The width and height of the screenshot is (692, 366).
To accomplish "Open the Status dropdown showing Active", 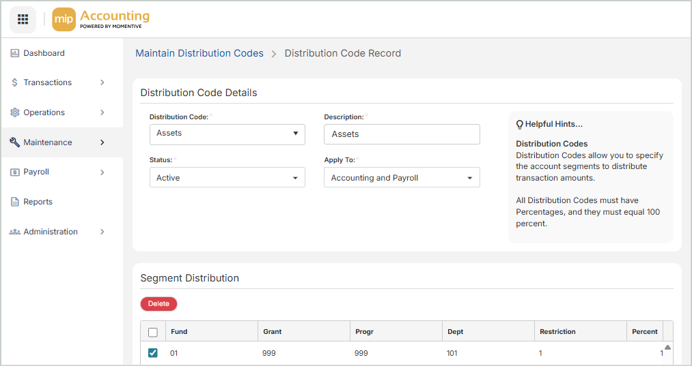I will click(227, 178).
